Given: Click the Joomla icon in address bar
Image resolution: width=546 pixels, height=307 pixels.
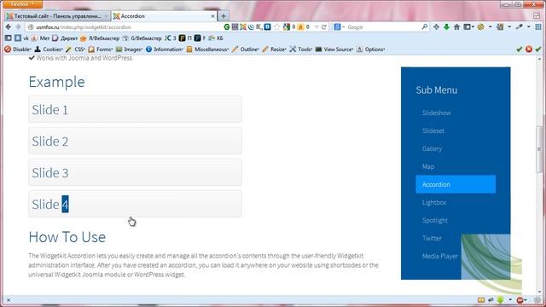Looking at the screenshot, I should (x=243, y=26).
